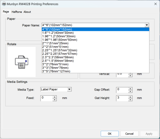
Task: Switch to the Halftone tab
Action: click(x=17, y=12)
